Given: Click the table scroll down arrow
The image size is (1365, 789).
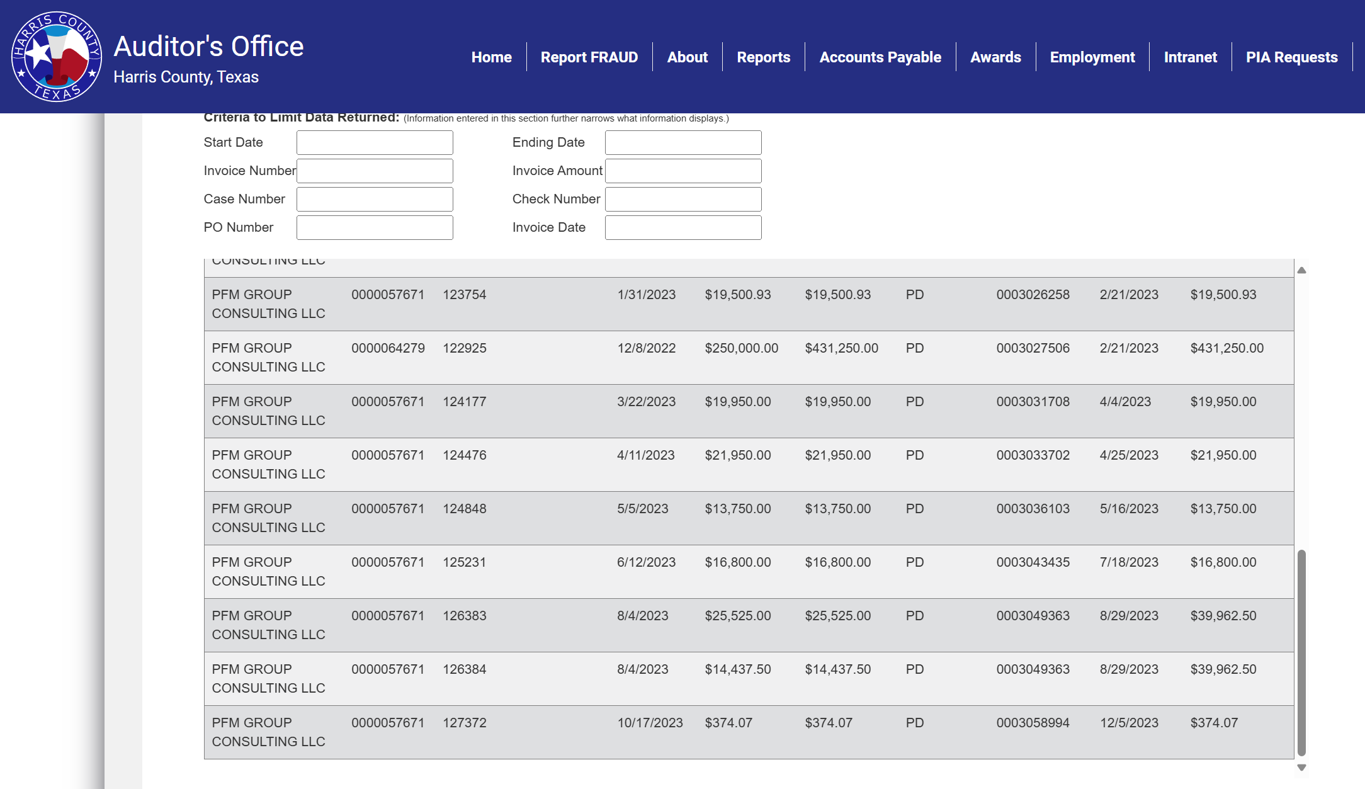Looking at the screenshot, I should point(1301,768).
